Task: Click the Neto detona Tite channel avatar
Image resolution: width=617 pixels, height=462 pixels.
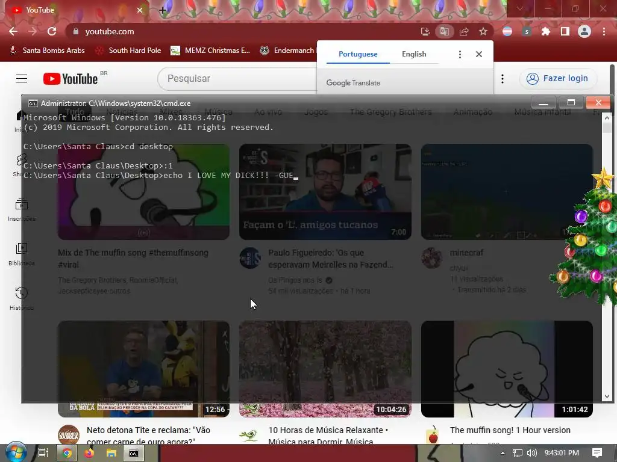Action: click(69, 434)
